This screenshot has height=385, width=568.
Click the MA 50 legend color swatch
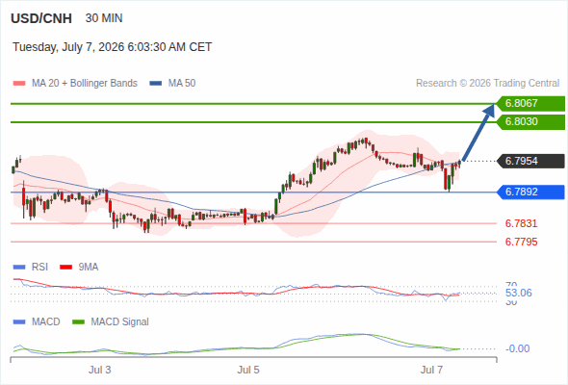(155, 84)
